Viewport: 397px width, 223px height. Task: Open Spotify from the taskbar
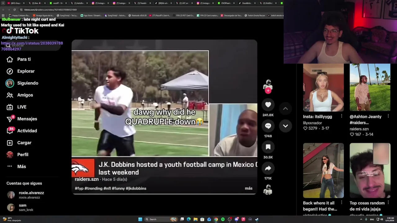(223, 219)
